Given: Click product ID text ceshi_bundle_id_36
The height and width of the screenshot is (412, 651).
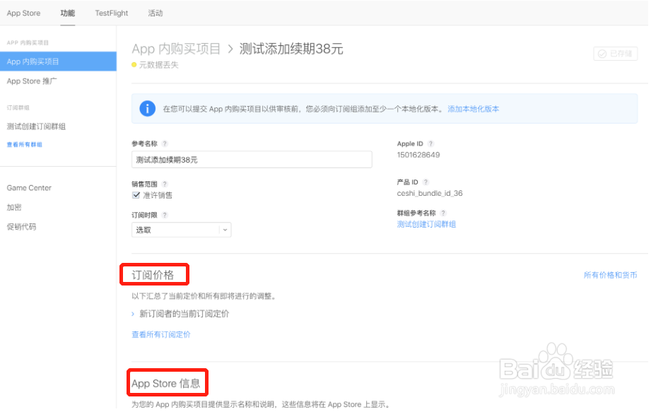Looking at the screenshot, I should [x=430, y=194].
